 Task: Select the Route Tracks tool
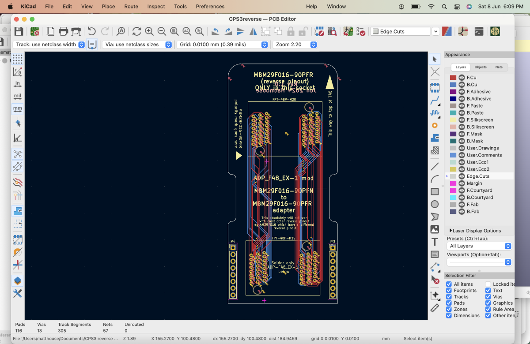point(435,100)
